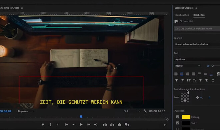Center align text

click(x=182, y=74)
